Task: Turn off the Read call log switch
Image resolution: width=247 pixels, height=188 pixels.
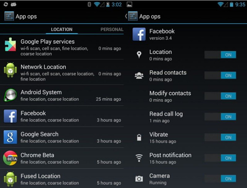Action: [x=220, y=117]
